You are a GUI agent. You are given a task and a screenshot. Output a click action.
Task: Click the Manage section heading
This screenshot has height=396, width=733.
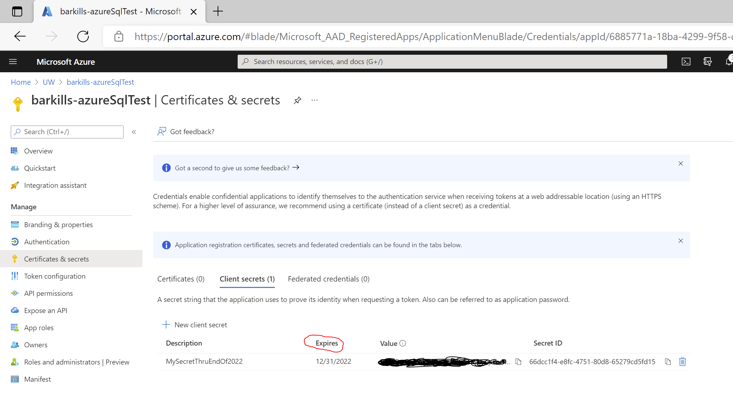[x=24, y=207]
